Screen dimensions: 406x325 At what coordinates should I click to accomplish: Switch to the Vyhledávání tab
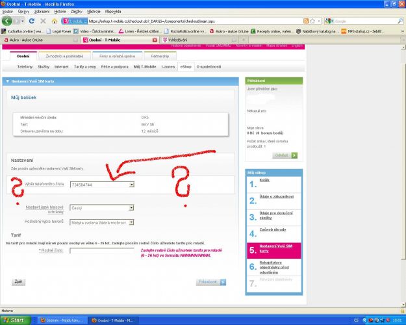click(199, 40)
